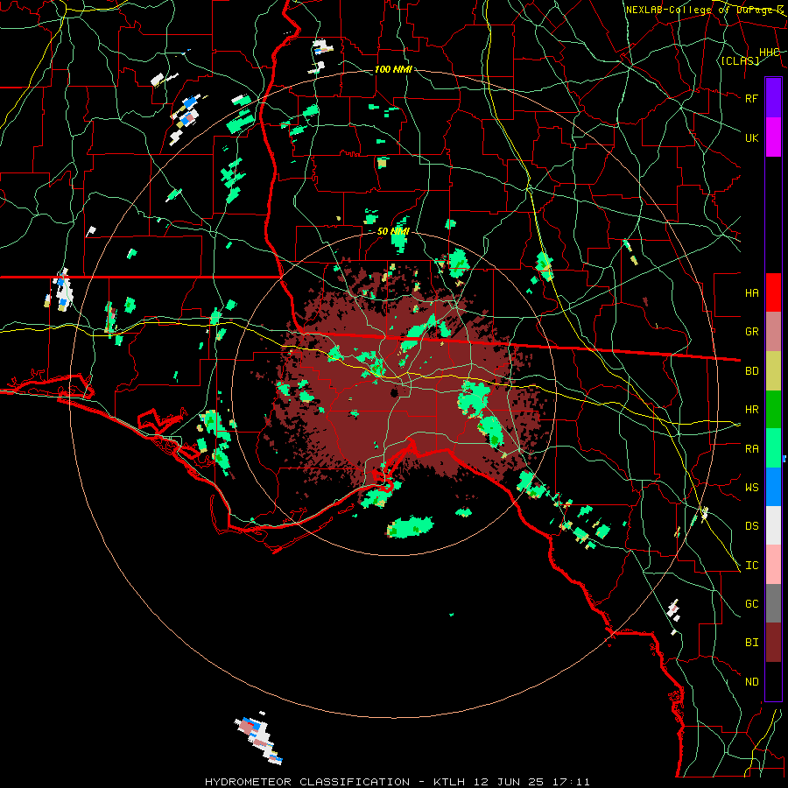Click the 100 NMI range ring label
788x788 pixels.
pos(393,69)
